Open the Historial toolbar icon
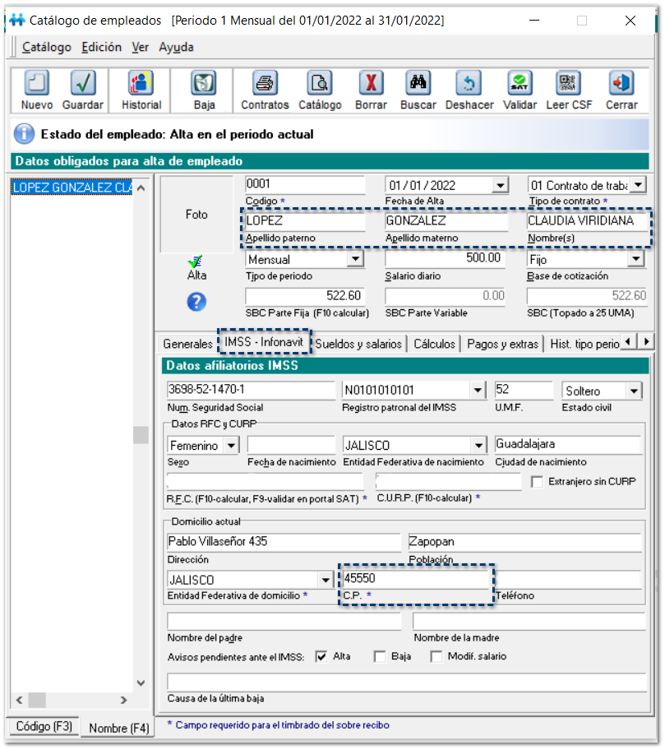Screen dimensions: 665x750 (x=141, y=83)
